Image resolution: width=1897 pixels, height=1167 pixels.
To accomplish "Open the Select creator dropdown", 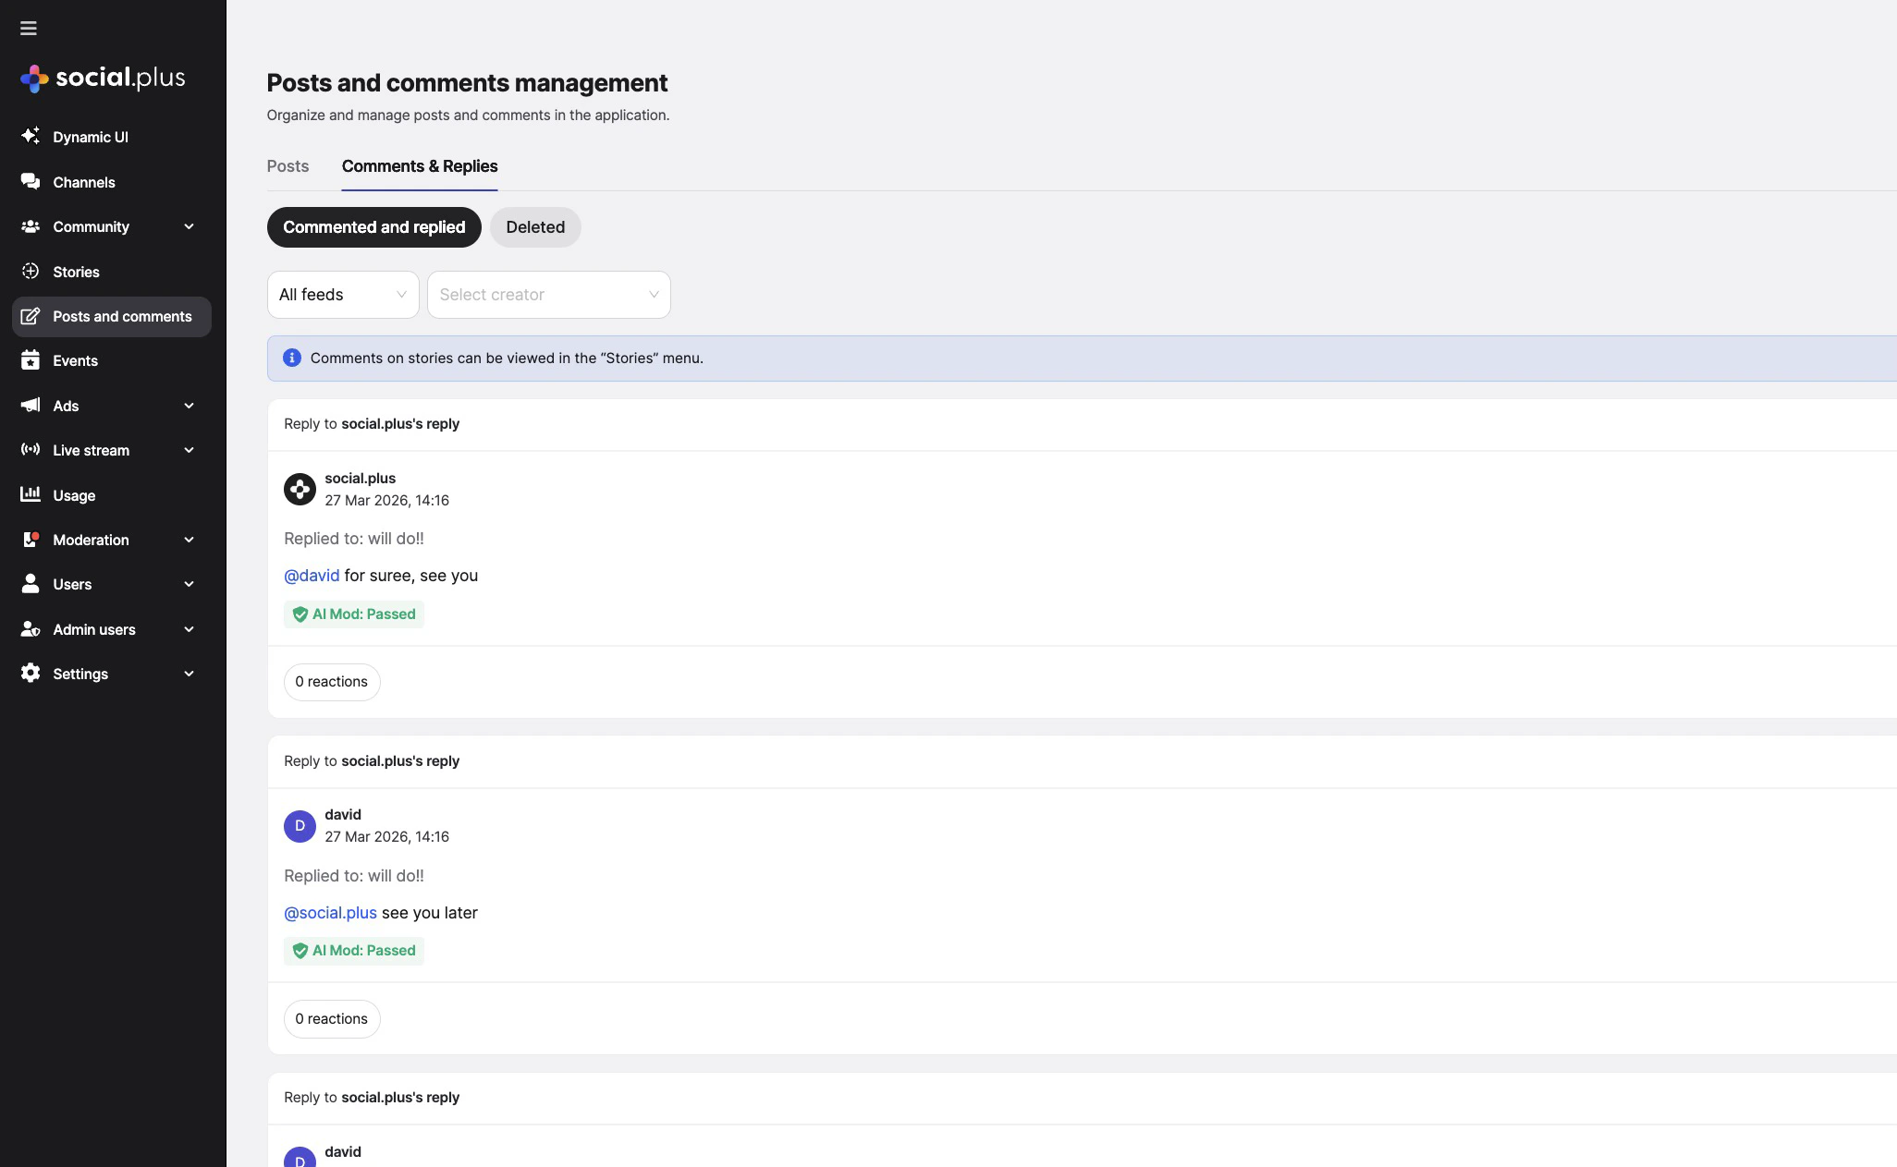I will coord(549,294).
